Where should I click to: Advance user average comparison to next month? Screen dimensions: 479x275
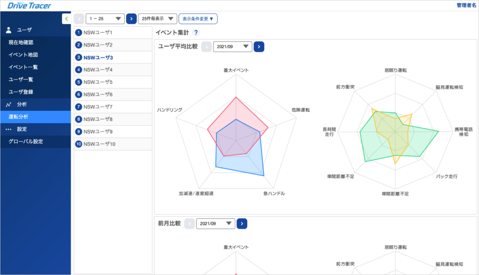(x=259, y=46)
